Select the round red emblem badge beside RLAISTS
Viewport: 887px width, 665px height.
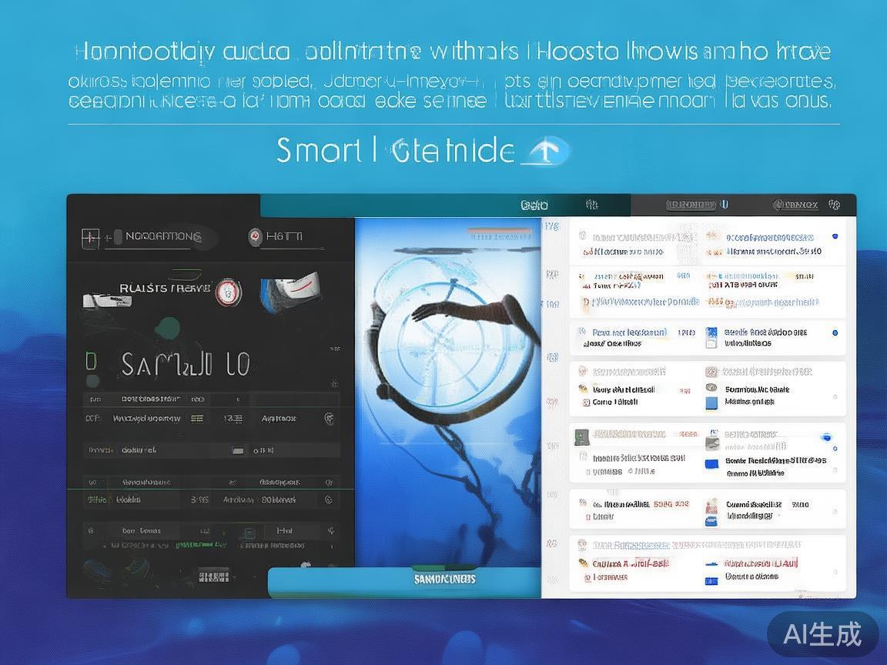point(228,292)
